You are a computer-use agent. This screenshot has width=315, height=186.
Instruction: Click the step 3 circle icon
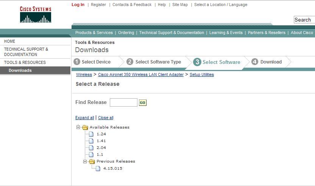pos(197,62)
